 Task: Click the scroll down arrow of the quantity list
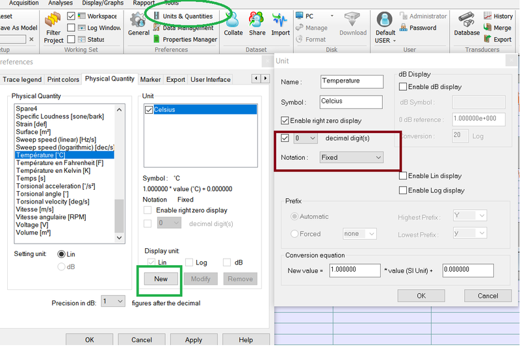pos(120,238)
